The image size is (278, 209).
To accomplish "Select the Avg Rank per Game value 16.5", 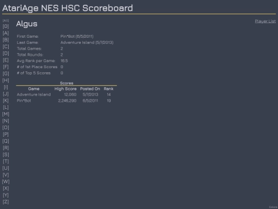I will click(x=64, y=61).
